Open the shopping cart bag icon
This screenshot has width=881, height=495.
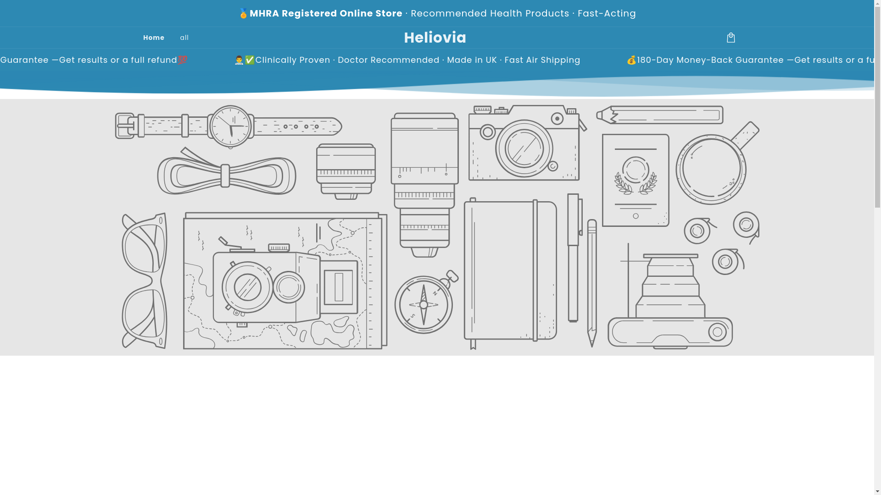coord(730,38)
